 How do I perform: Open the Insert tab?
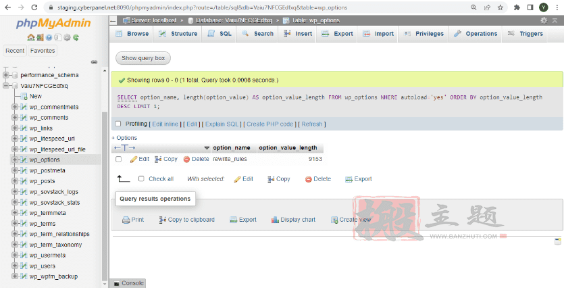(x=297, y=34)
